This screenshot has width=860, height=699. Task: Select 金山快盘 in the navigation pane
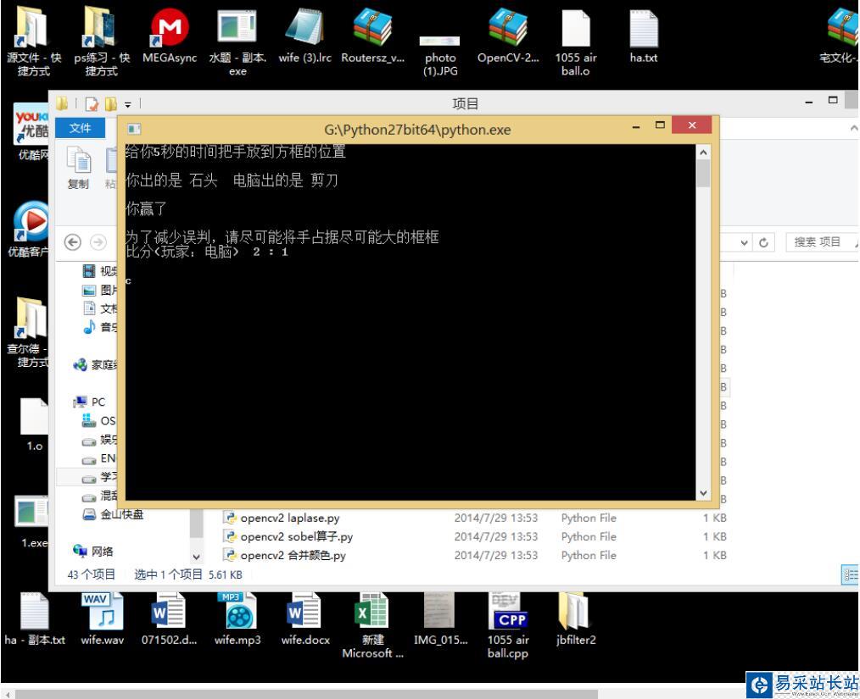[x=113, y=514]
